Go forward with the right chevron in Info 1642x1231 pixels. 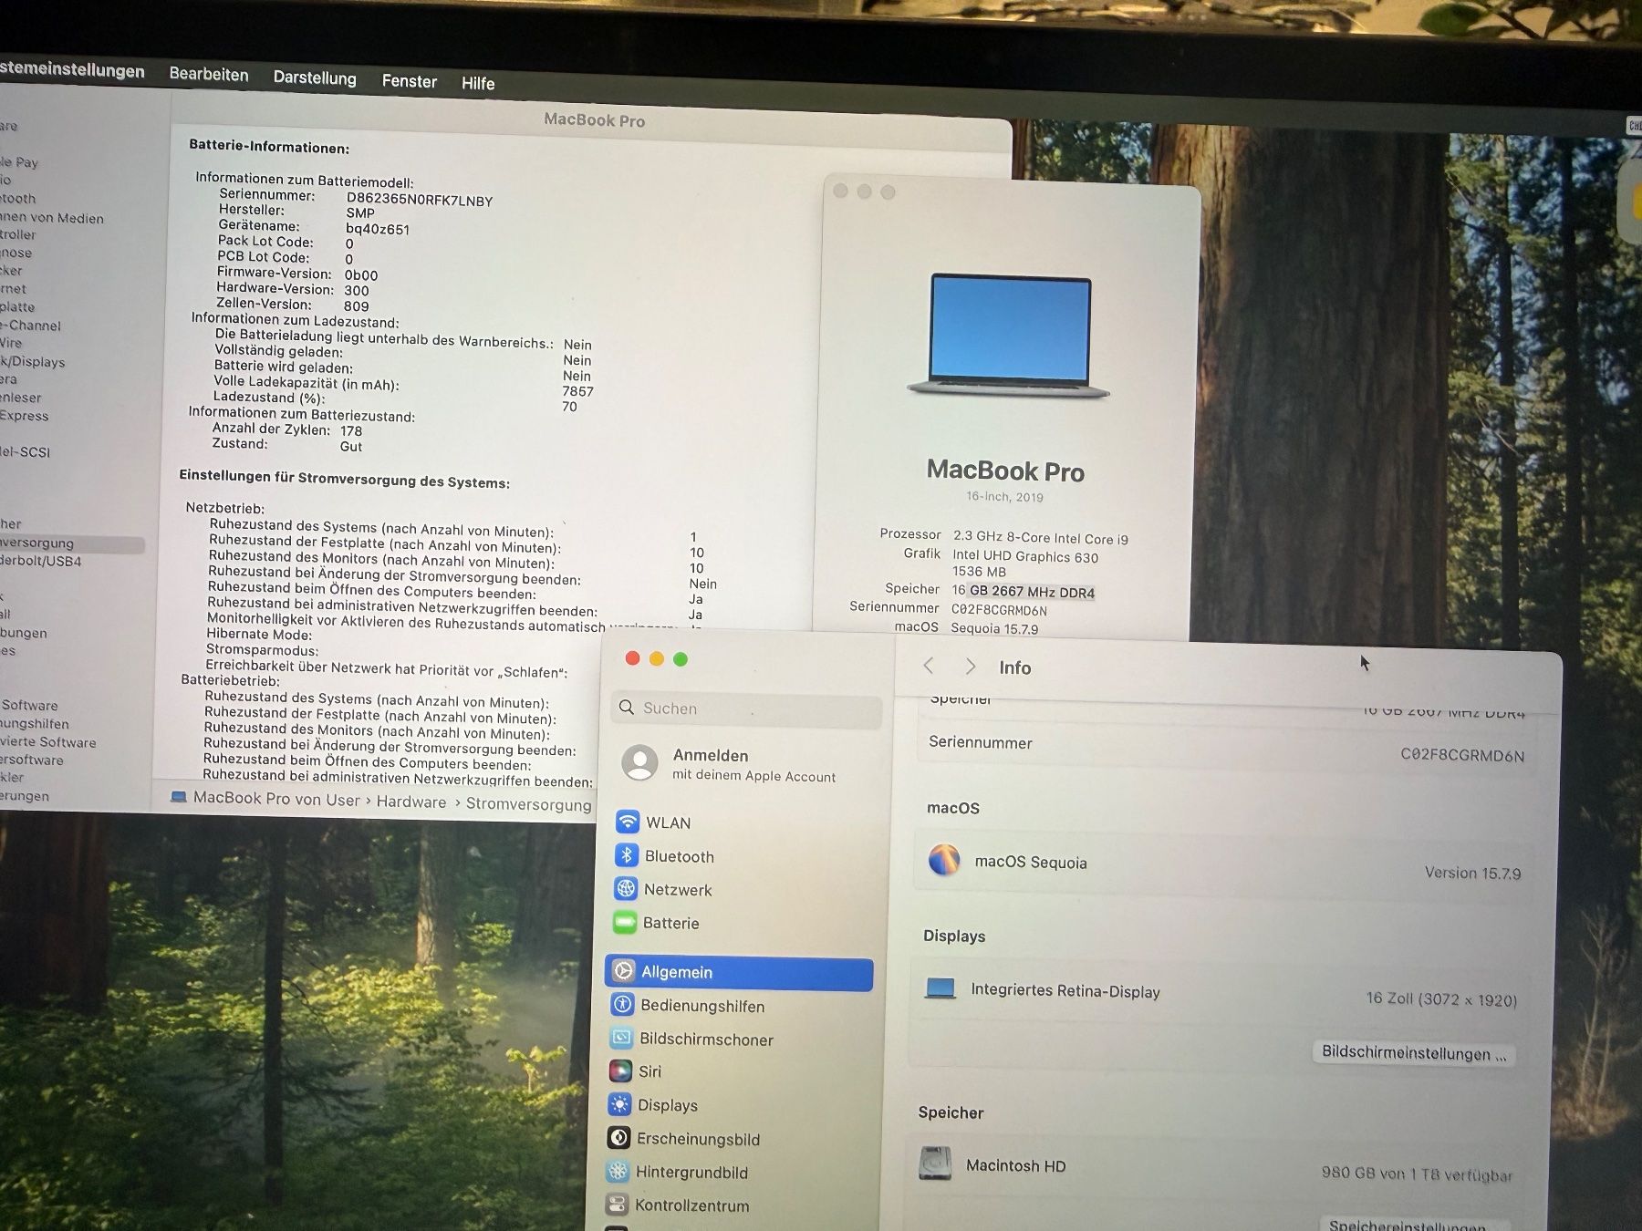(971, 667)
